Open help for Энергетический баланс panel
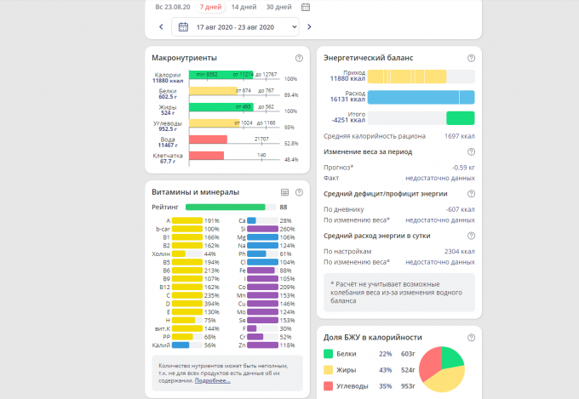 (471, 58)
